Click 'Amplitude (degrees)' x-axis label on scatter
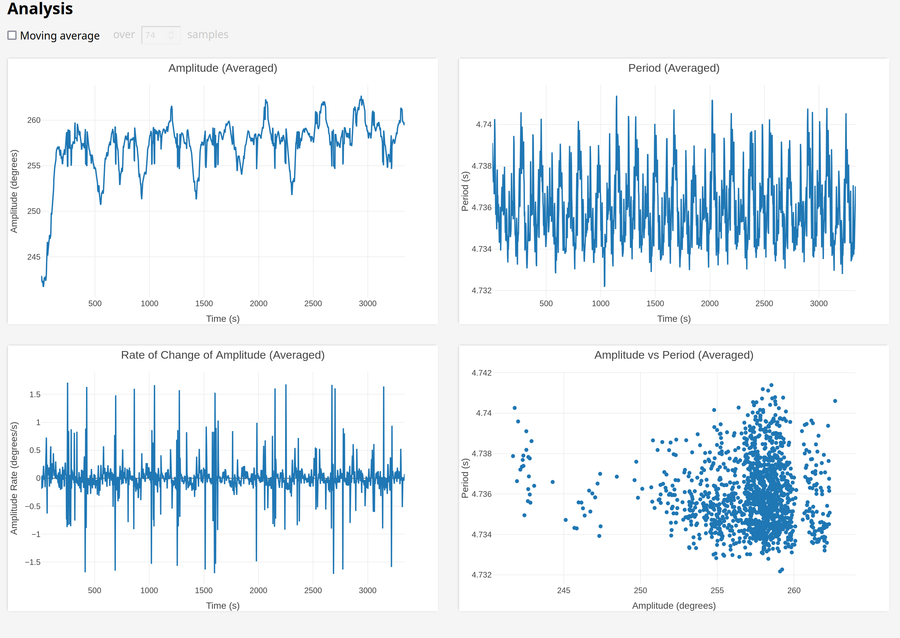Viewport: 900px width, 638px height. tap(674, 605)
